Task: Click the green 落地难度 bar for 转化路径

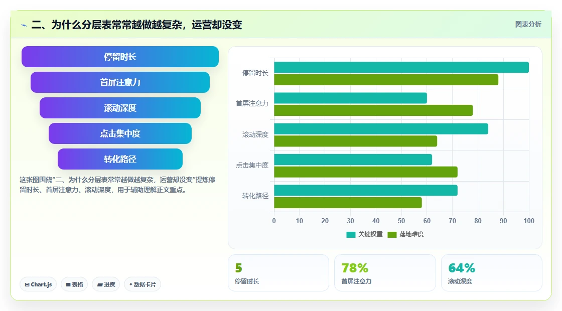Action: click(x=348, y=203)
